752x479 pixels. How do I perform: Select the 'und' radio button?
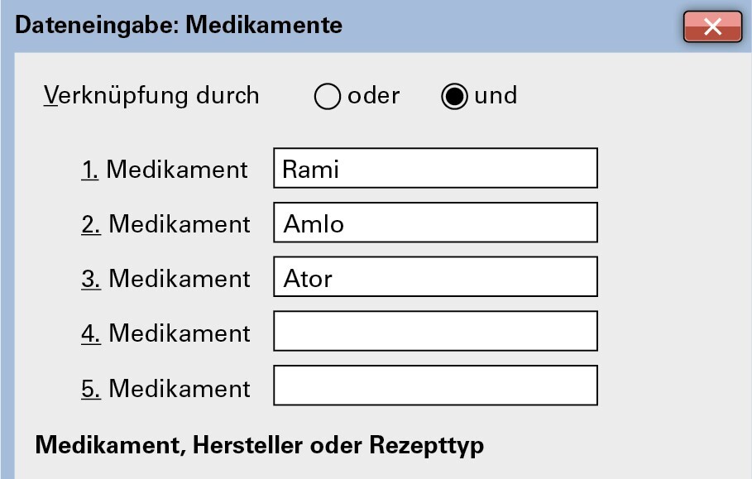tap(454, 97)
